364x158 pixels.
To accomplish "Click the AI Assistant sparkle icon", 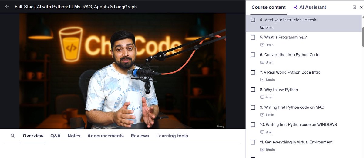I will coord(295,7).
